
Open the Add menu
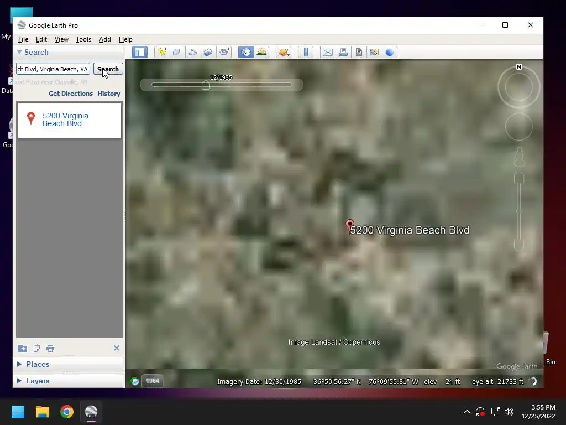pos(104,39)
